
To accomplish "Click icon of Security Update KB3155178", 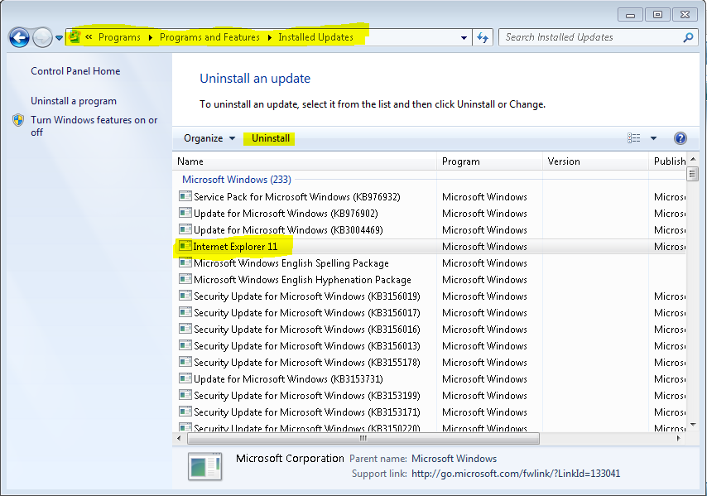I will pyautogui.click(x=185, y=362).
